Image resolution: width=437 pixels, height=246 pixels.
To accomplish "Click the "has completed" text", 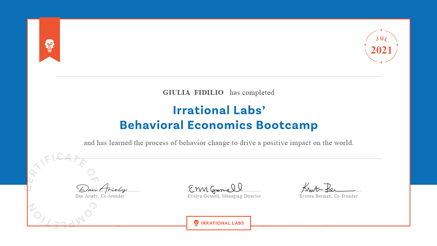I will (252, 93).
